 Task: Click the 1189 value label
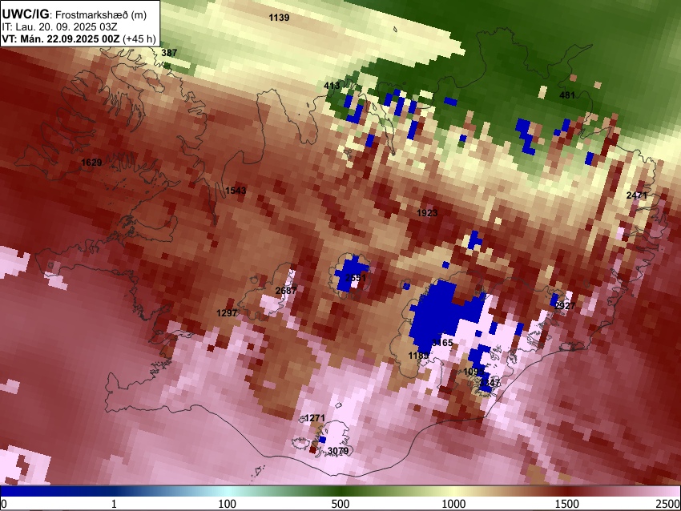418,356
